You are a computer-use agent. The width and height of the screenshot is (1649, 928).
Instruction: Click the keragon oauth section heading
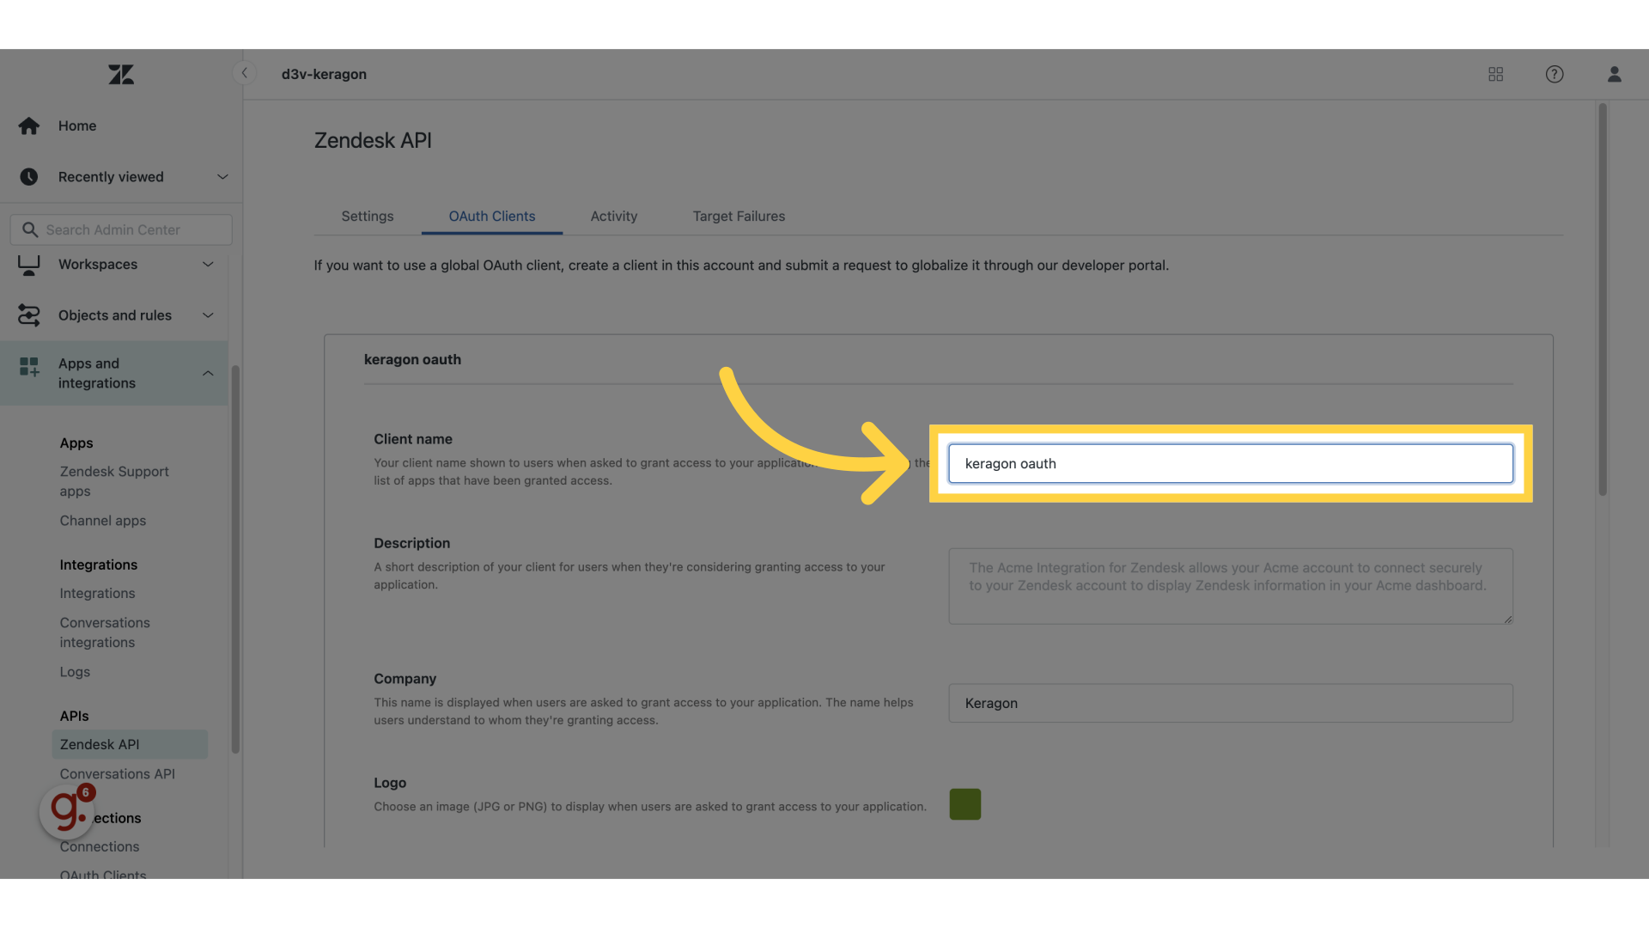pos(412,360)
